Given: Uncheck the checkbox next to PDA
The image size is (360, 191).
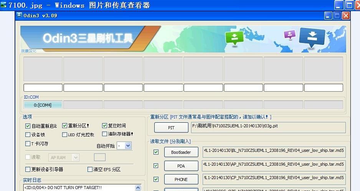Looking at the screenshot, I should point(156,166).
